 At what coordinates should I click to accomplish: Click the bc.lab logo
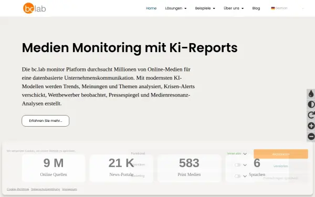[x=35, y=8]
